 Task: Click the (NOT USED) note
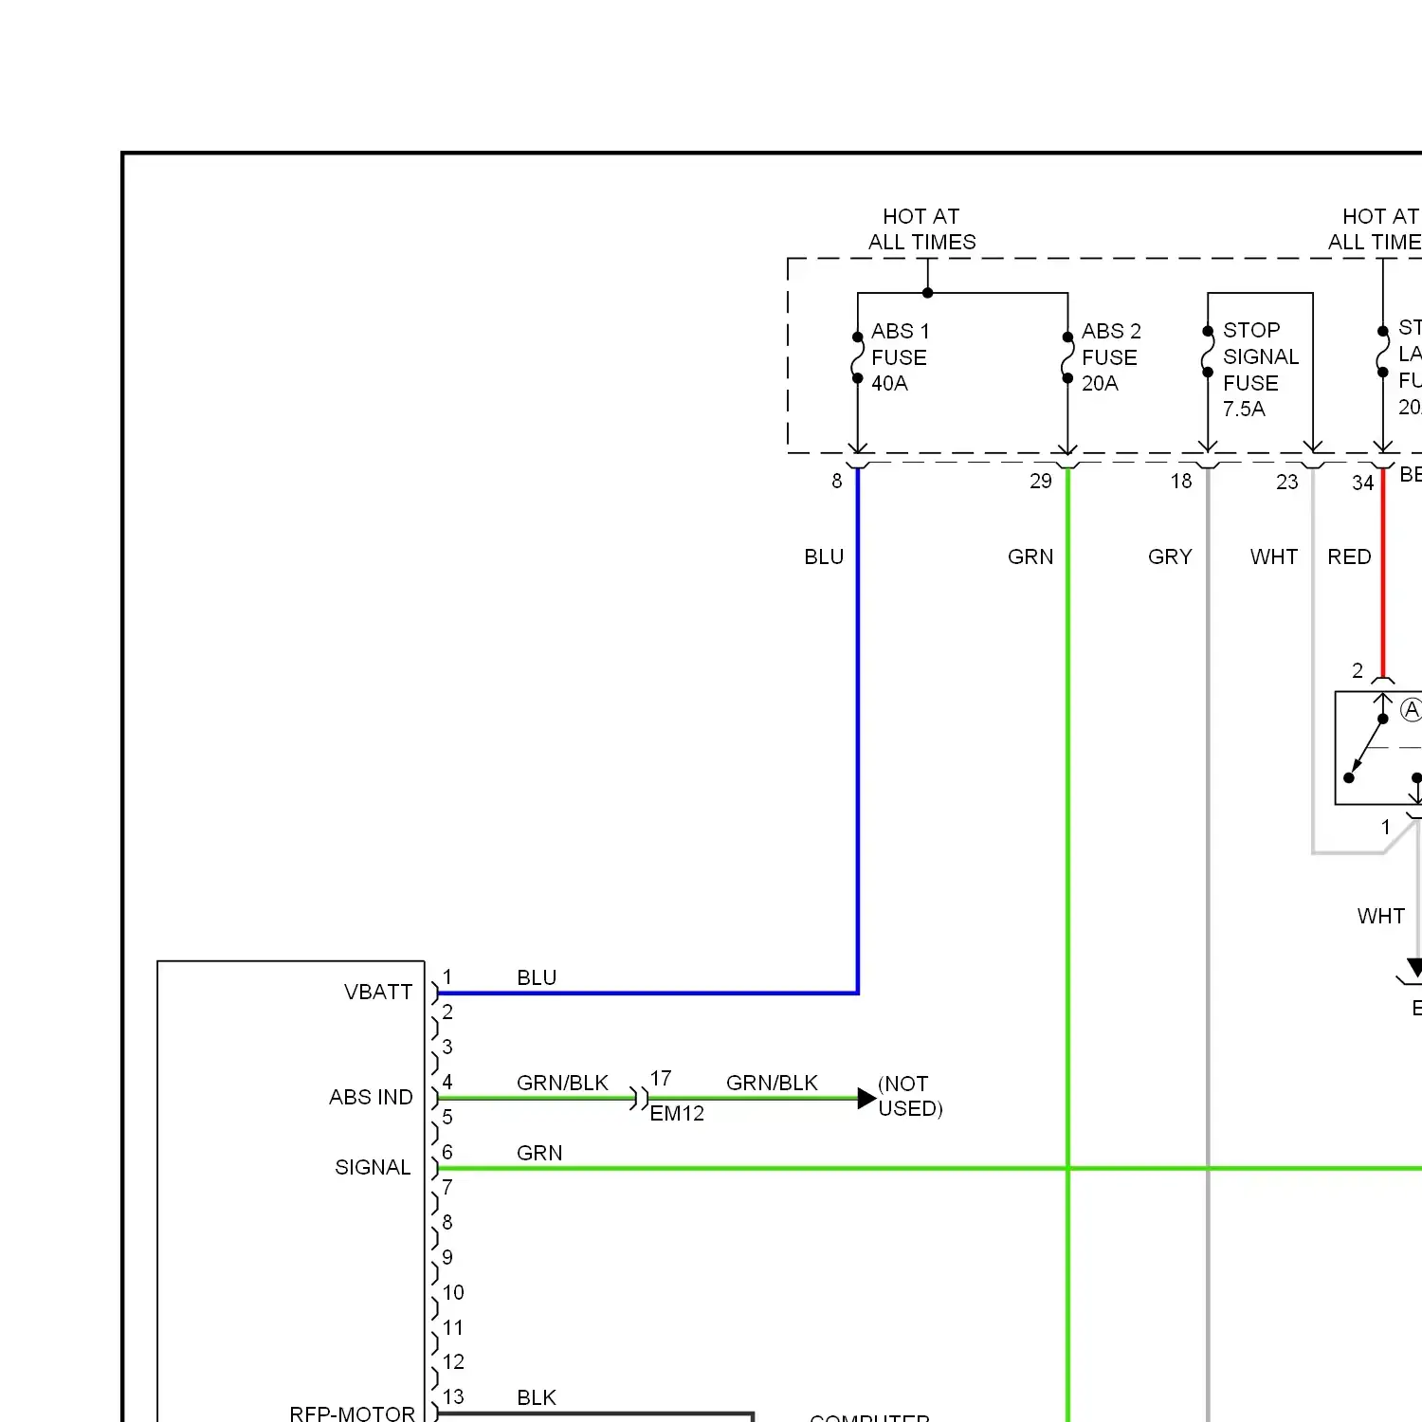tap(910, 1096)
